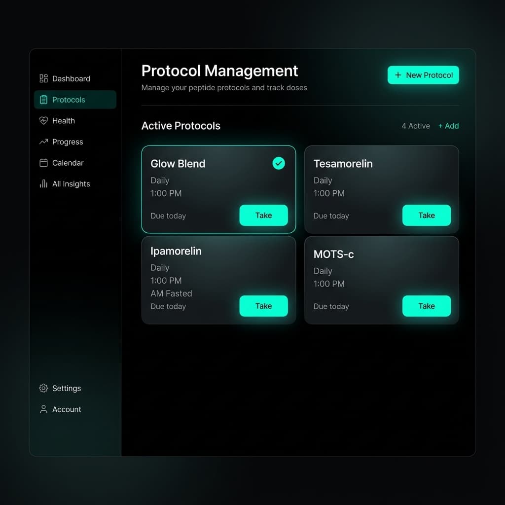Click the Settings gear icon
This screenshot has height=505, width=505.
[43, 388]
